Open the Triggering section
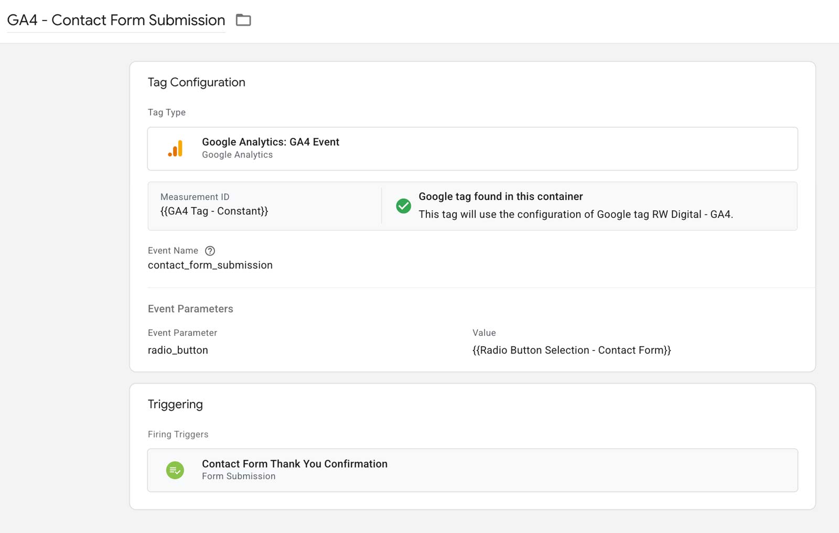 point(175,404)
